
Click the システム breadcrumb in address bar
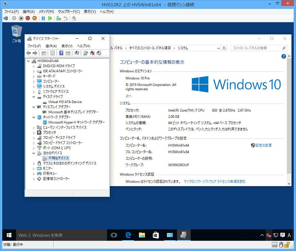coord(182,48)
